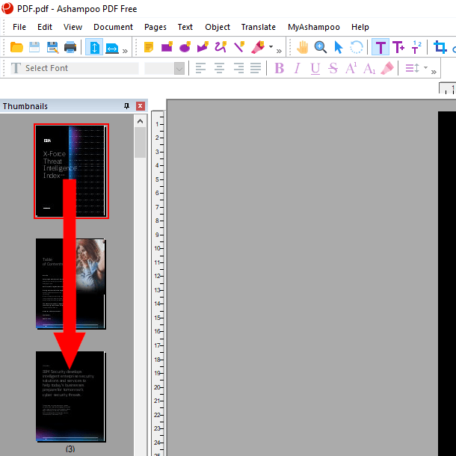Screen dimensions: 456x456
Task: Toggle Italic formatting
Action: click(x=297, y=68)
